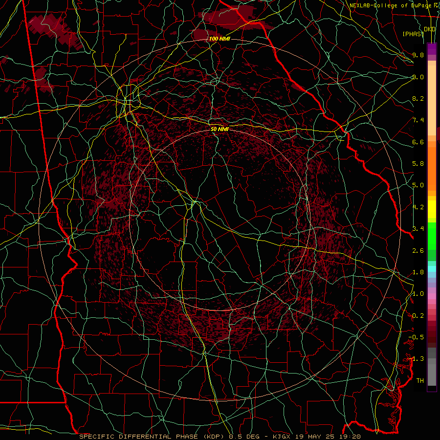Viewport: 440px width, 440px height.
Task: Pick the yellow band of the scale
Action: (432, 209)
